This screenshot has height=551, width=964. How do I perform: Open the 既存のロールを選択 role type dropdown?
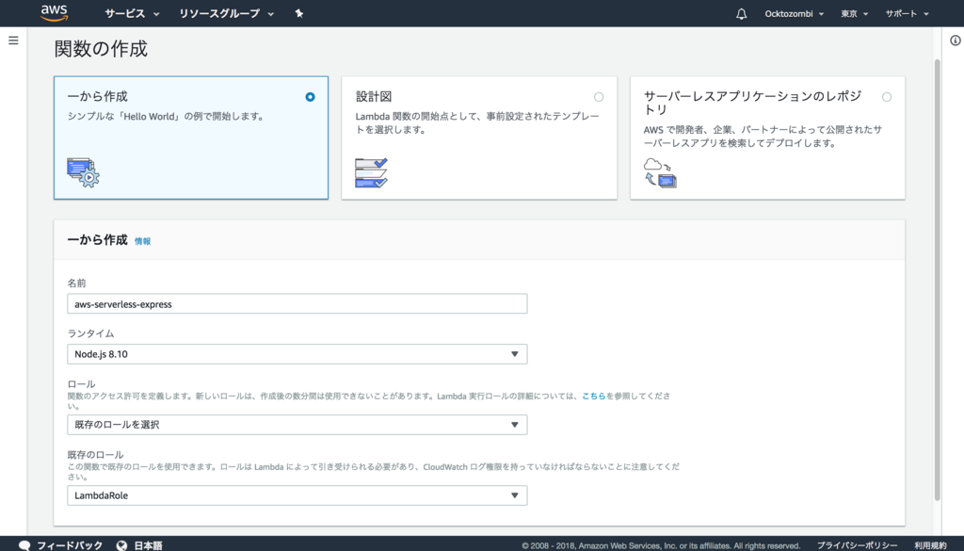coord(297,425)
